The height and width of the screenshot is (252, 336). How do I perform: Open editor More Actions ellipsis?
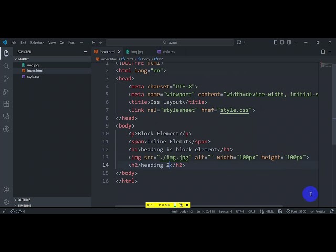click(330, 51)
